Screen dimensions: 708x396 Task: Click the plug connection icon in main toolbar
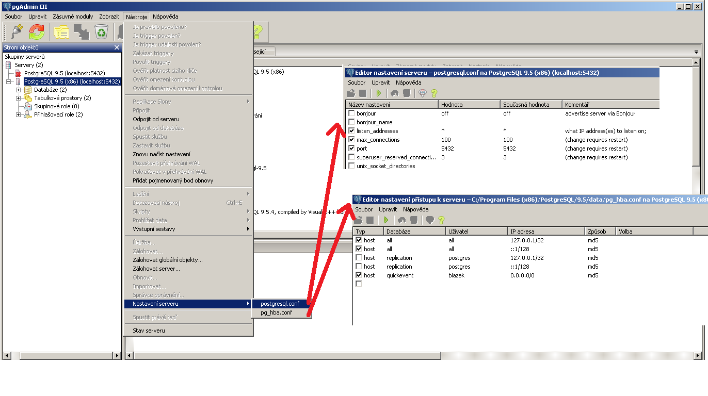pos(17,32)
